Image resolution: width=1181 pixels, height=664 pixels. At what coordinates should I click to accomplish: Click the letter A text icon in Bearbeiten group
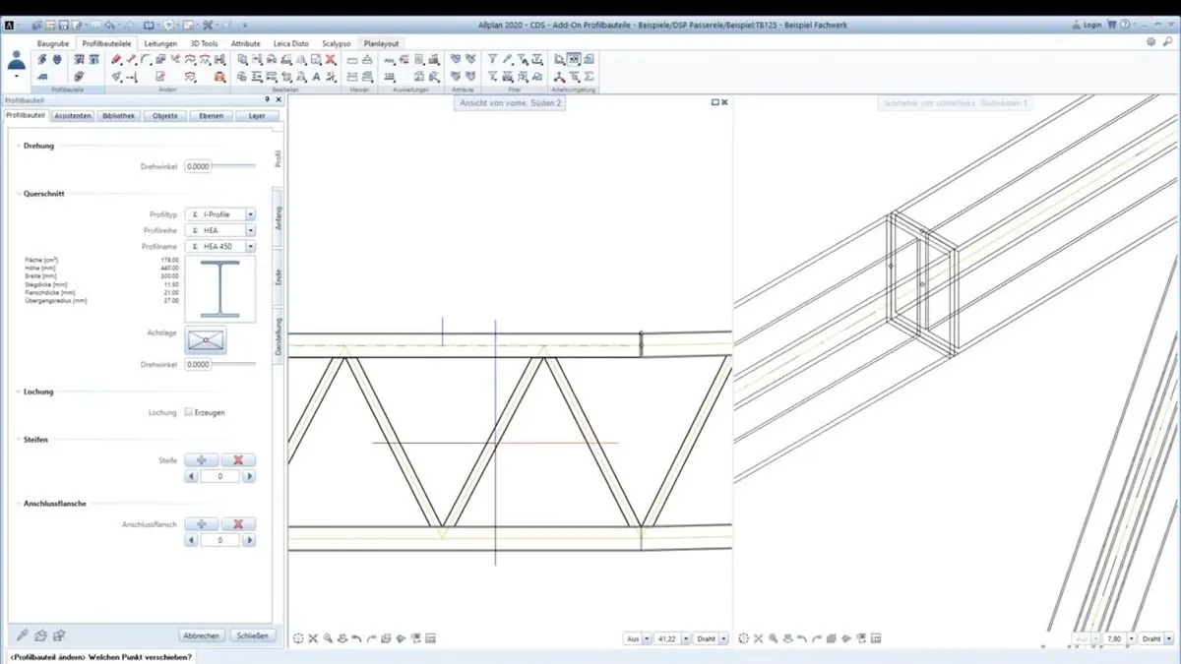click(316, 77)
